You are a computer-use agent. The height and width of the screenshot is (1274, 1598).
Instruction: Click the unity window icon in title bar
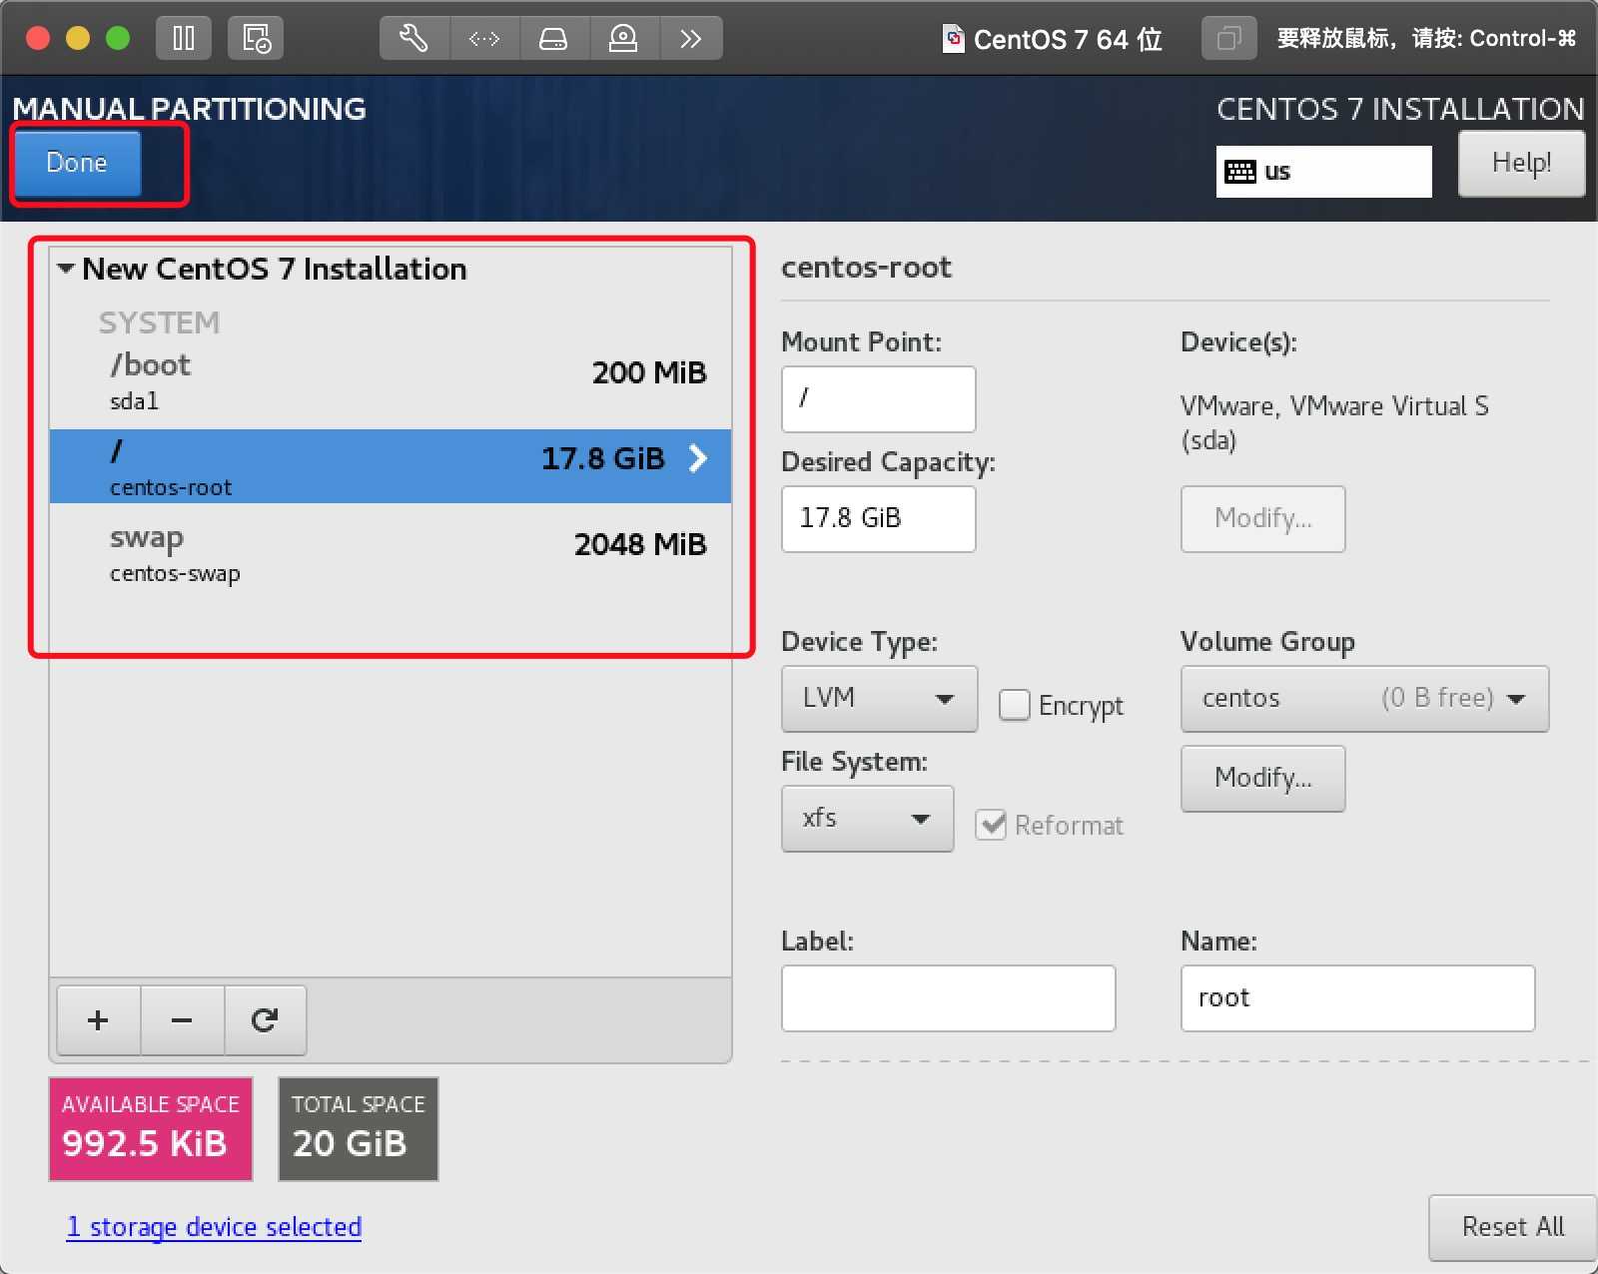click(x=1228, y=39)
